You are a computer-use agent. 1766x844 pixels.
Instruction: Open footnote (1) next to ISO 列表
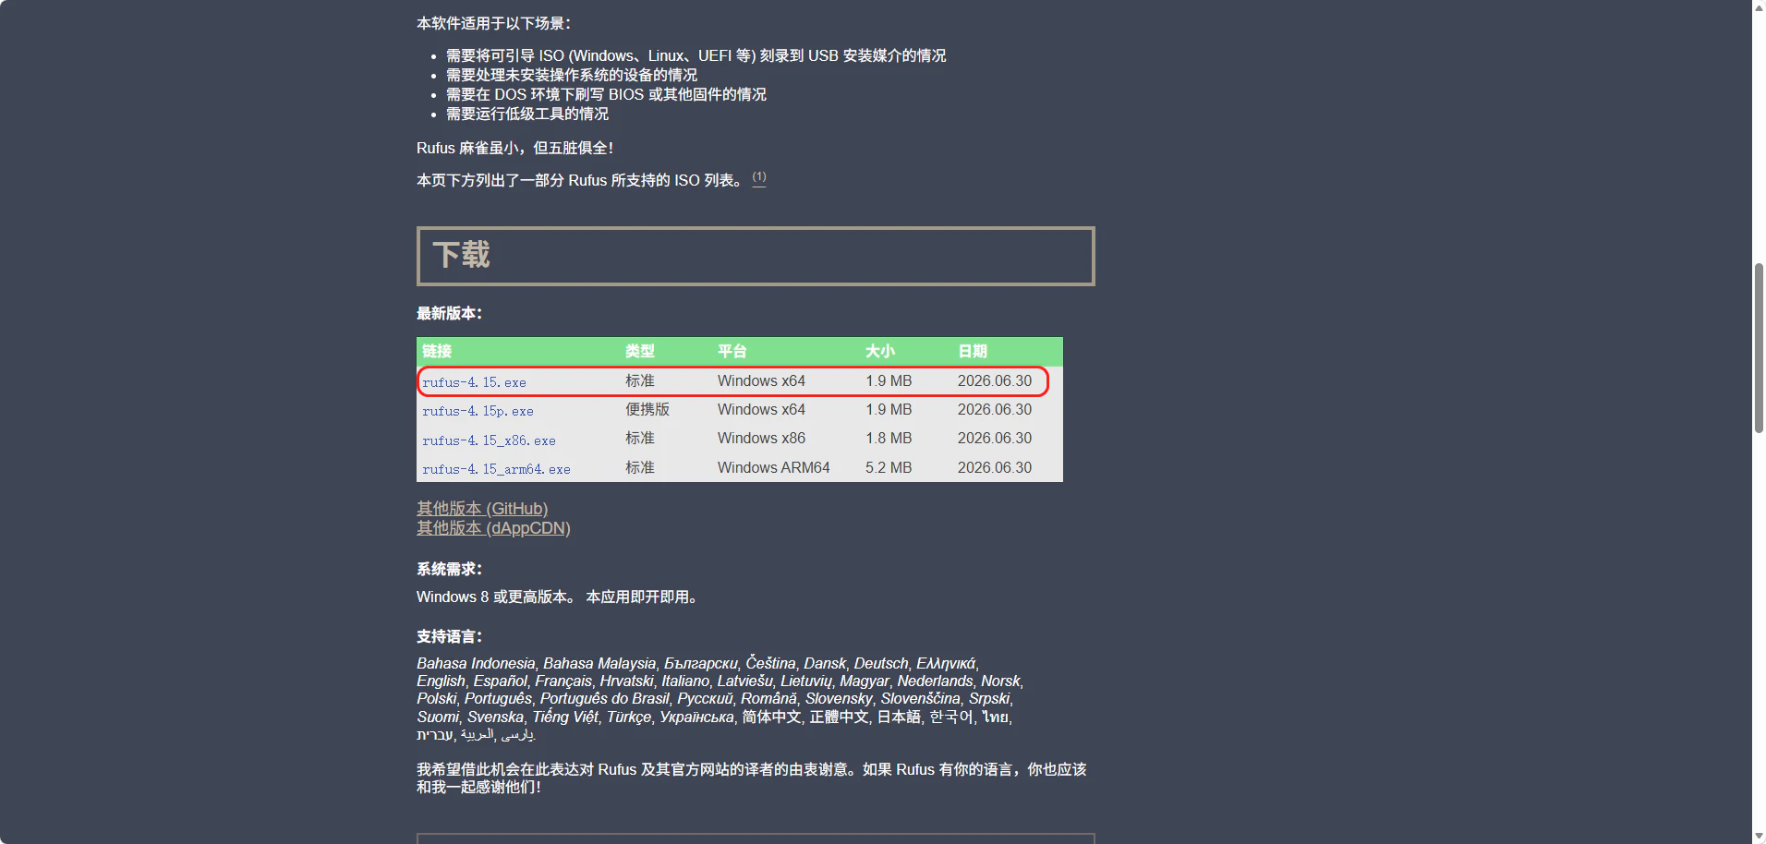[x=759, y=177]
